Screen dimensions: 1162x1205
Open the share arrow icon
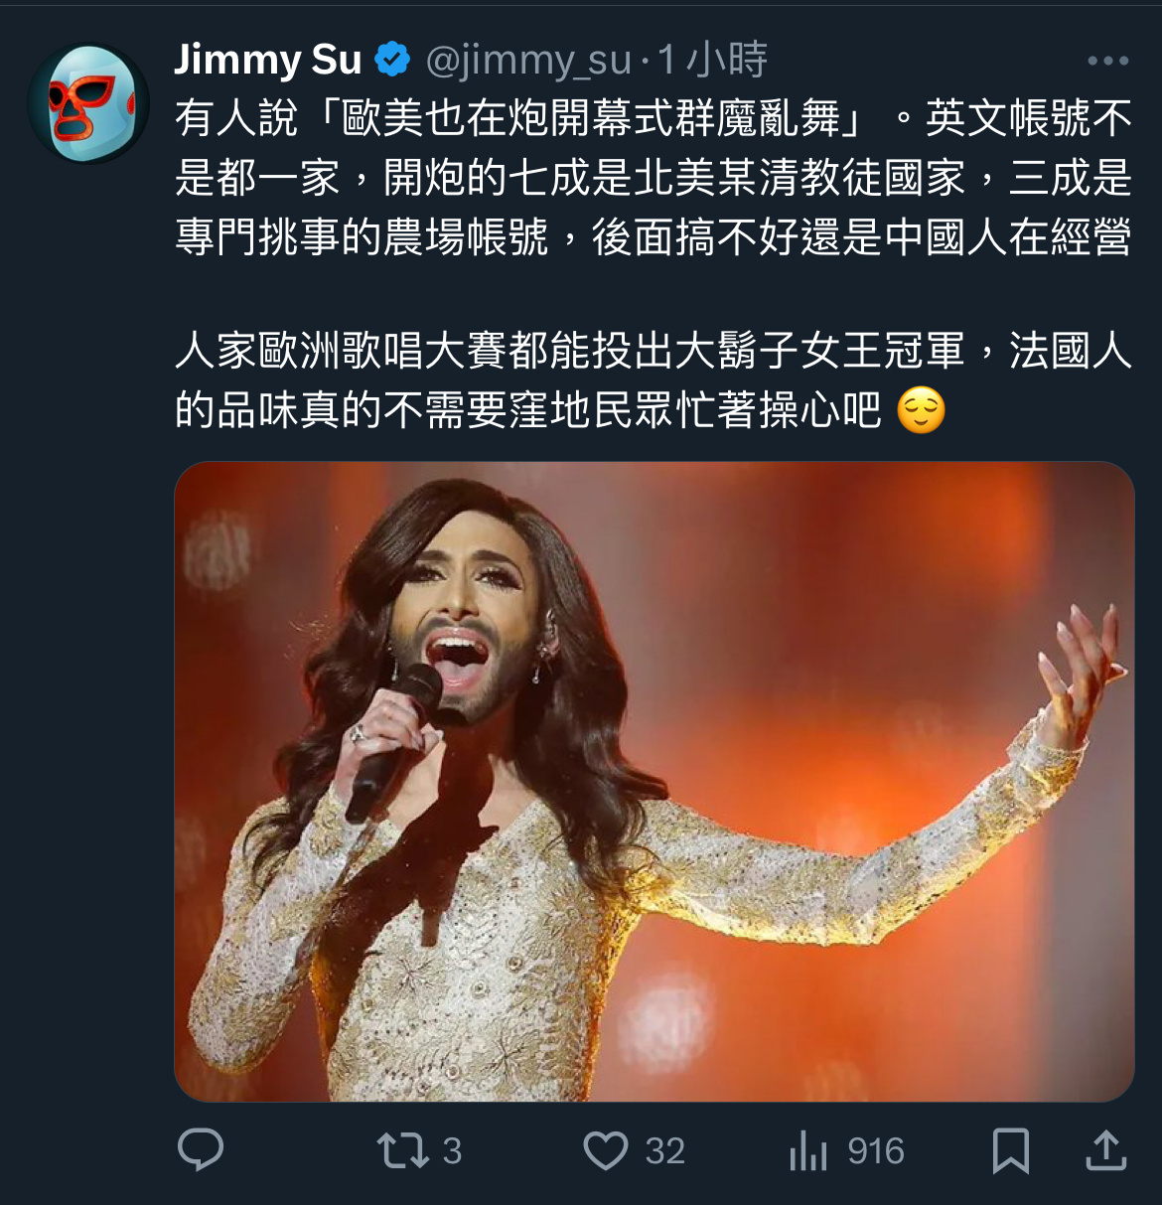(x=1105, y=1150)
